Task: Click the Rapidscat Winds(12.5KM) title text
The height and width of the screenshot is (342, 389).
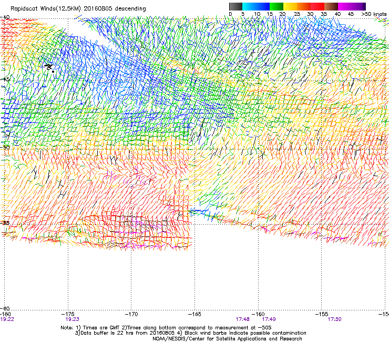Action: 78,8
